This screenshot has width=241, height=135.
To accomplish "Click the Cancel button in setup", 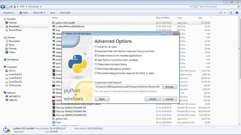I will [x=169, y=99].
